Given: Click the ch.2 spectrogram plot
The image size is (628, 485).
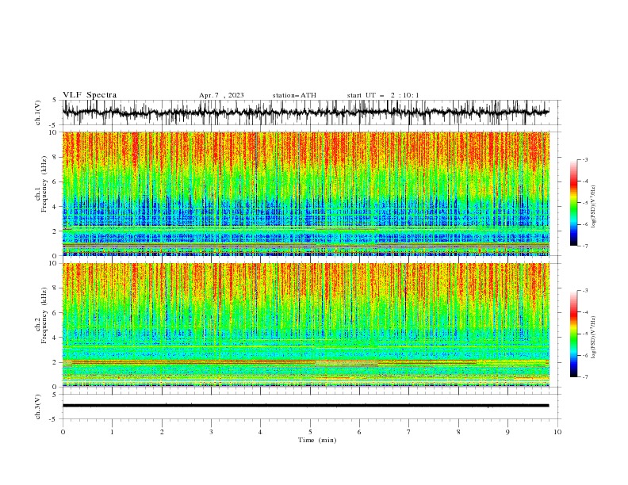Looking at the screenshot, I should click(x=305, y=325).
